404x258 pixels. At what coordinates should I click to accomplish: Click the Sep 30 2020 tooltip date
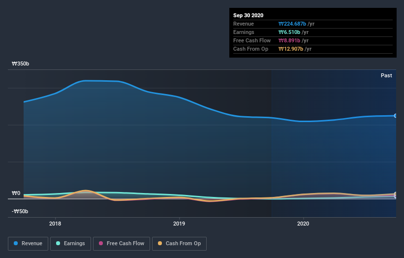click(x=248, y=15)
